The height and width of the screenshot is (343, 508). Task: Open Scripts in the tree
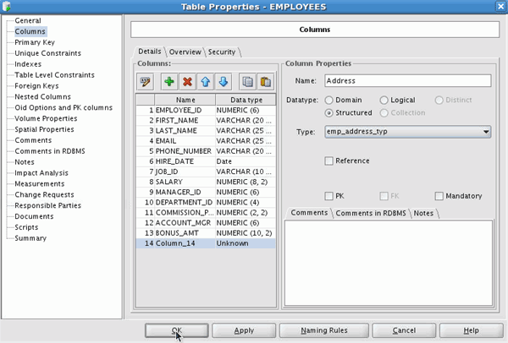coord(26,227)
